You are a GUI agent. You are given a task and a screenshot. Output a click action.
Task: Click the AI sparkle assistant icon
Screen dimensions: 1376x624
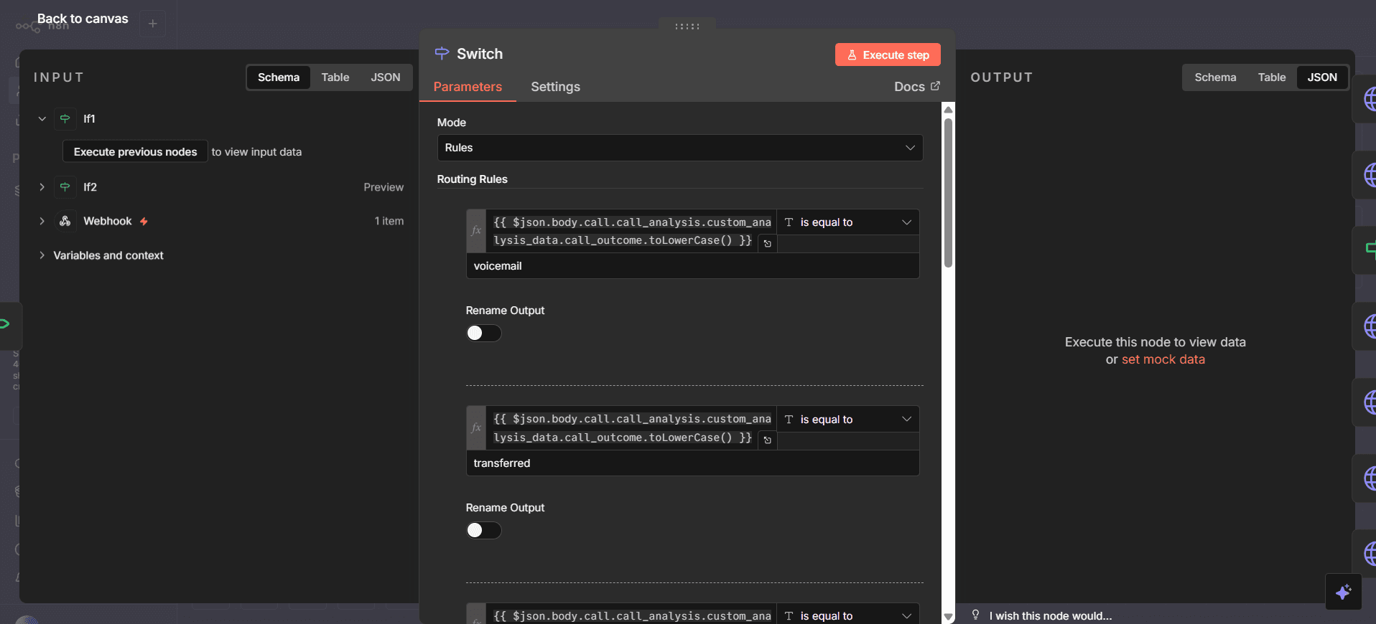coord(1343,592)
